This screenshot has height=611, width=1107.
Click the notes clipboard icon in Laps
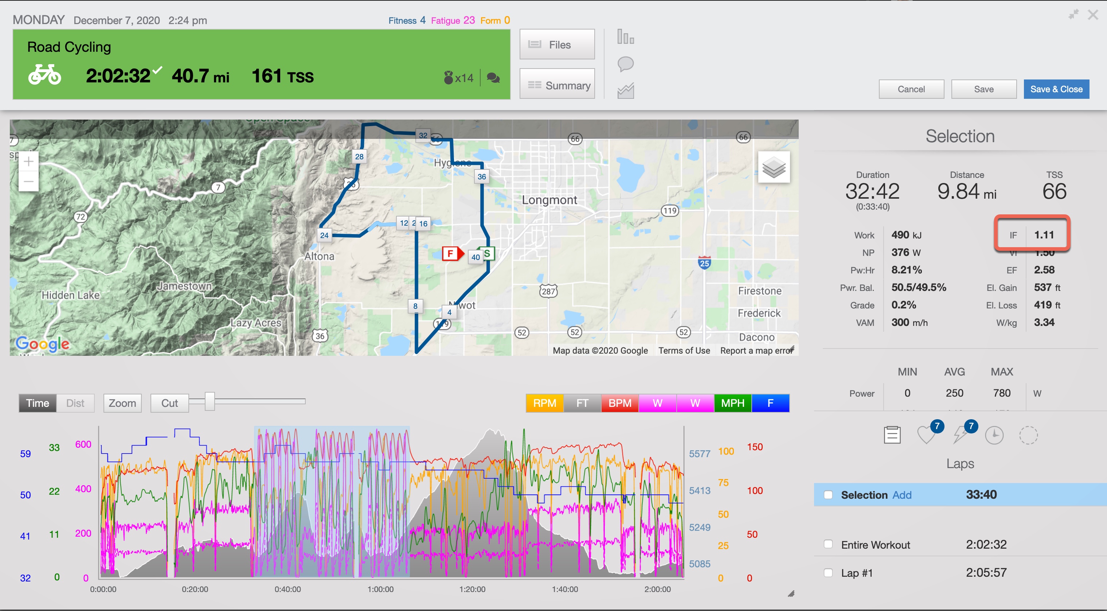(x=892, y=435)
